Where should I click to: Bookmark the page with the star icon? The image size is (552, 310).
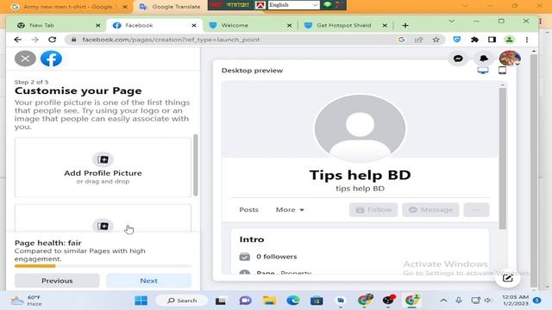click(x=436, y=40)
